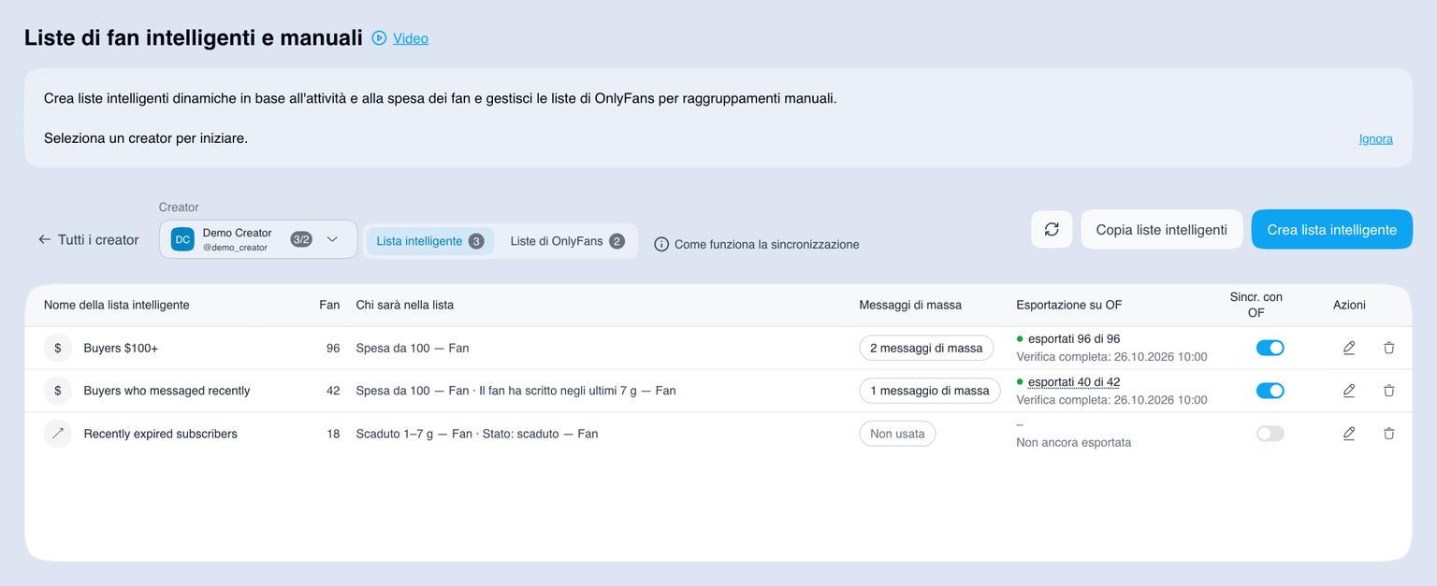
Task: Go back to Tutti i creator
Action: click(x=89, y=239)
